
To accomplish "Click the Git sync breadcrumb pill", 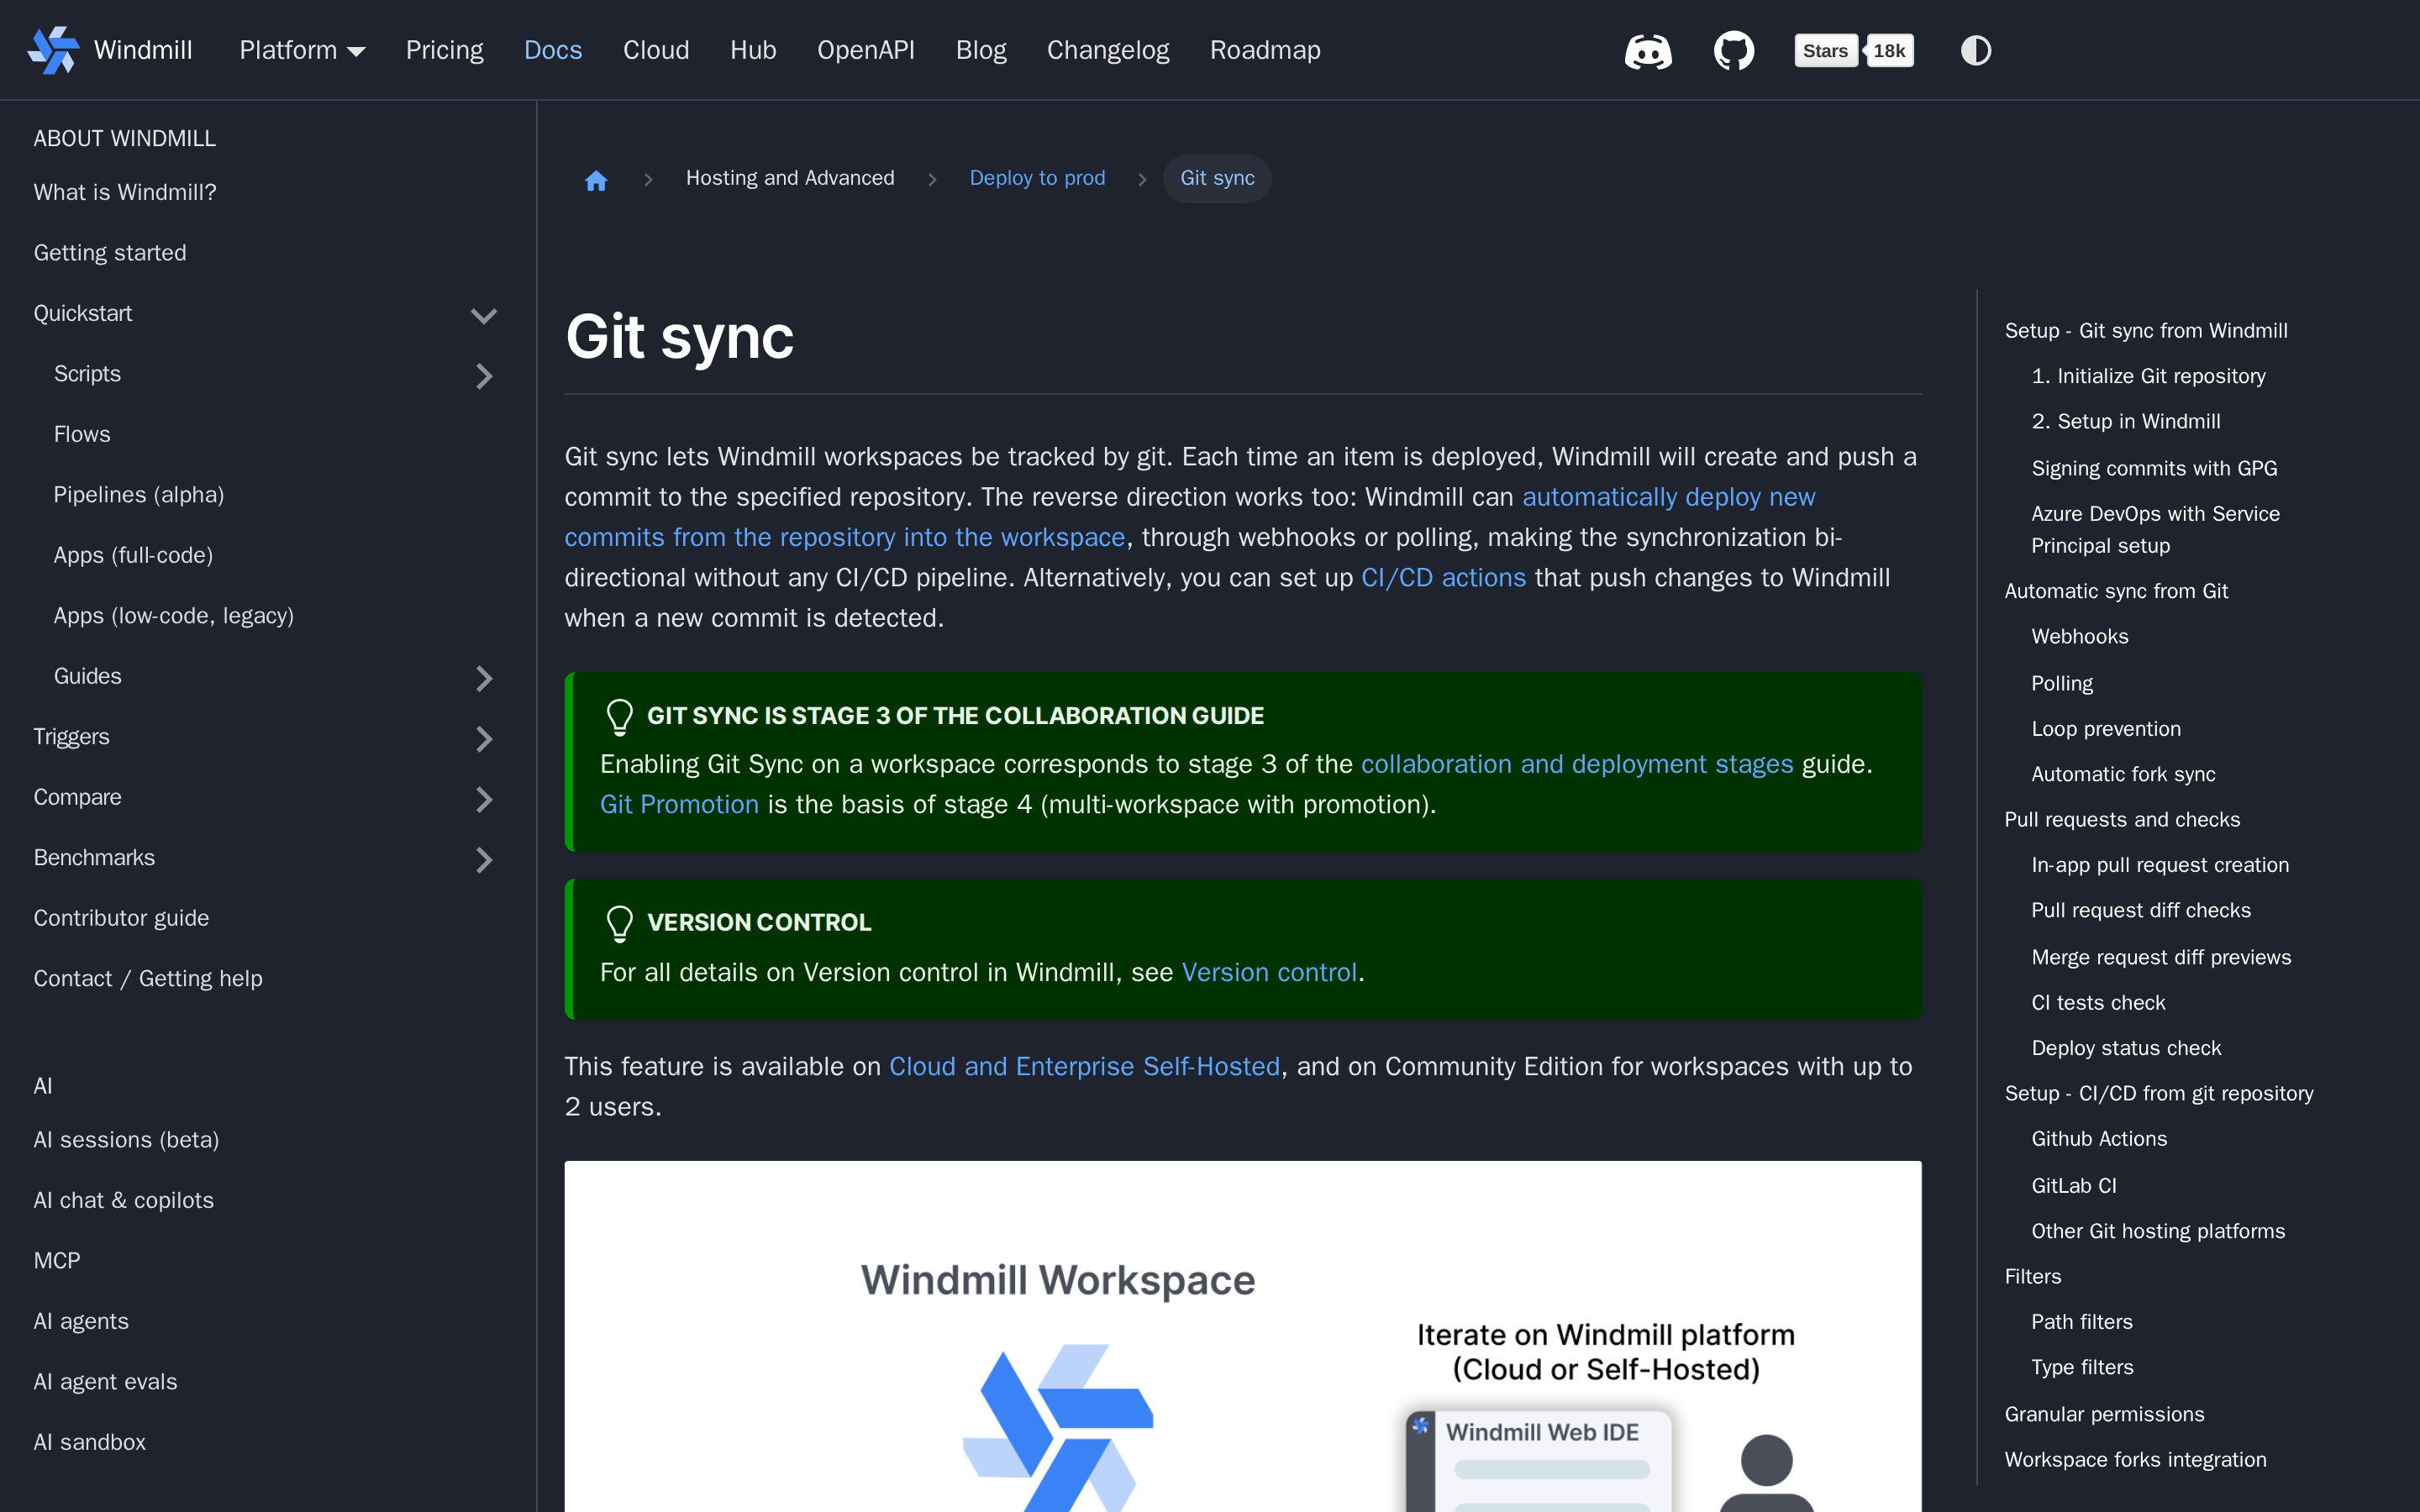I will 1217,178.
